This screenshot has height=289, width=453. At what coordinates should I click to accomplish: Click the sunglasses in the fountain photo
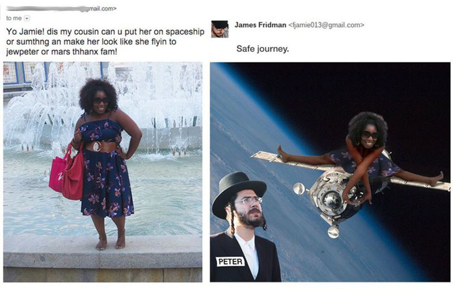[101, 101]
